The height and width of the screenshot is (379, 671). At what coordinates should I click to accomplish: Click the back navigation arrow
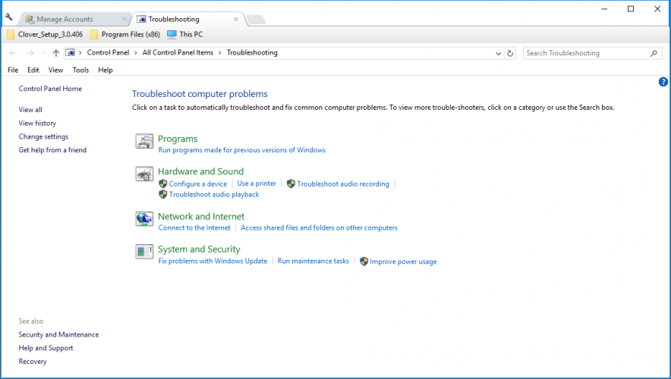(x=13, y=53)
